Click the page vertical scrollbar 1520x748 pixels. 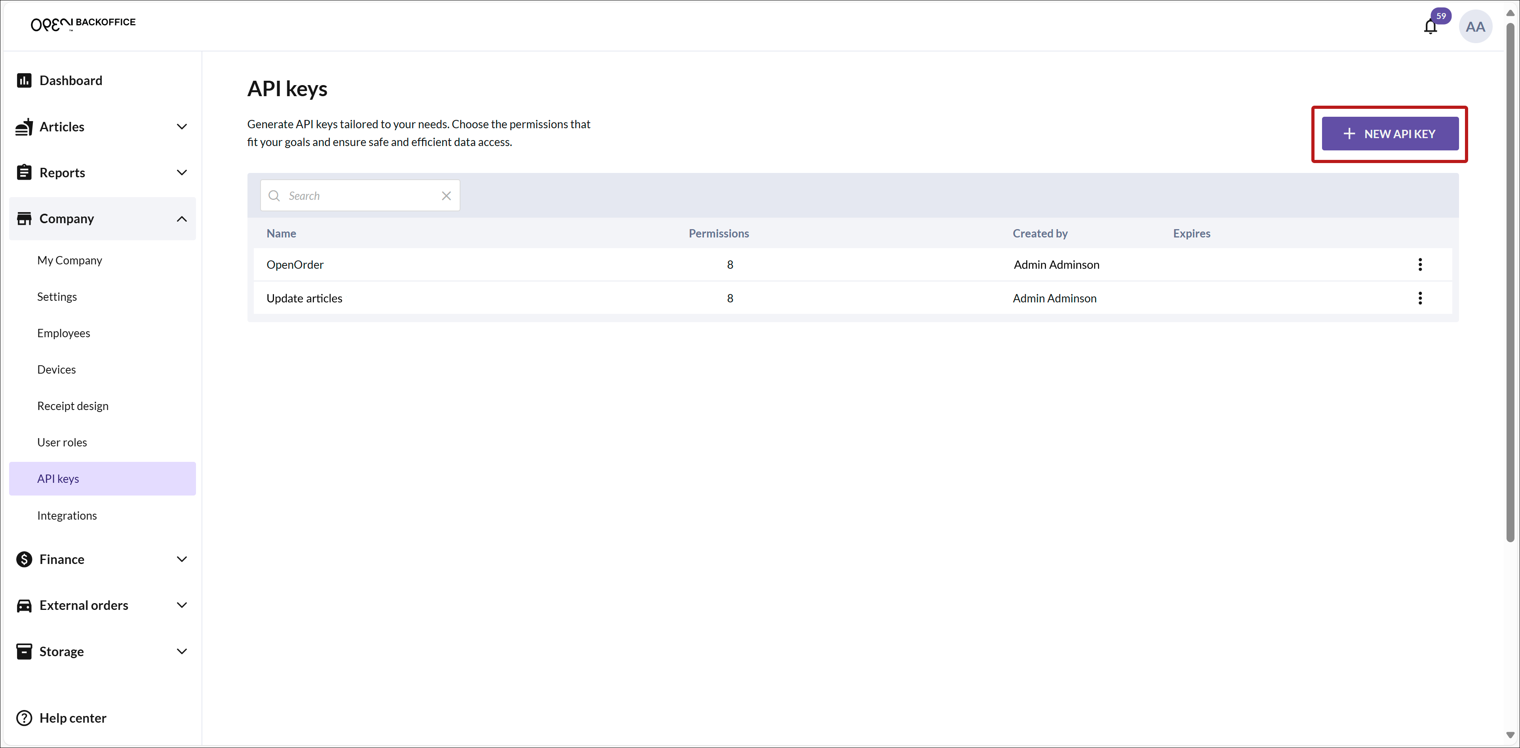click(1510, 282)
